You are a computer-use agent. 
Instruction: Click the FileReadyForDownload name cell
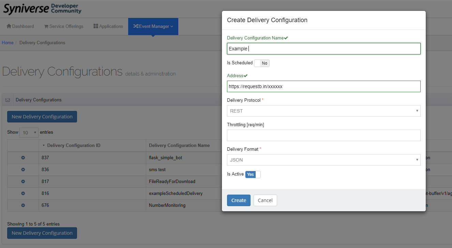click(x=172, y=182)
